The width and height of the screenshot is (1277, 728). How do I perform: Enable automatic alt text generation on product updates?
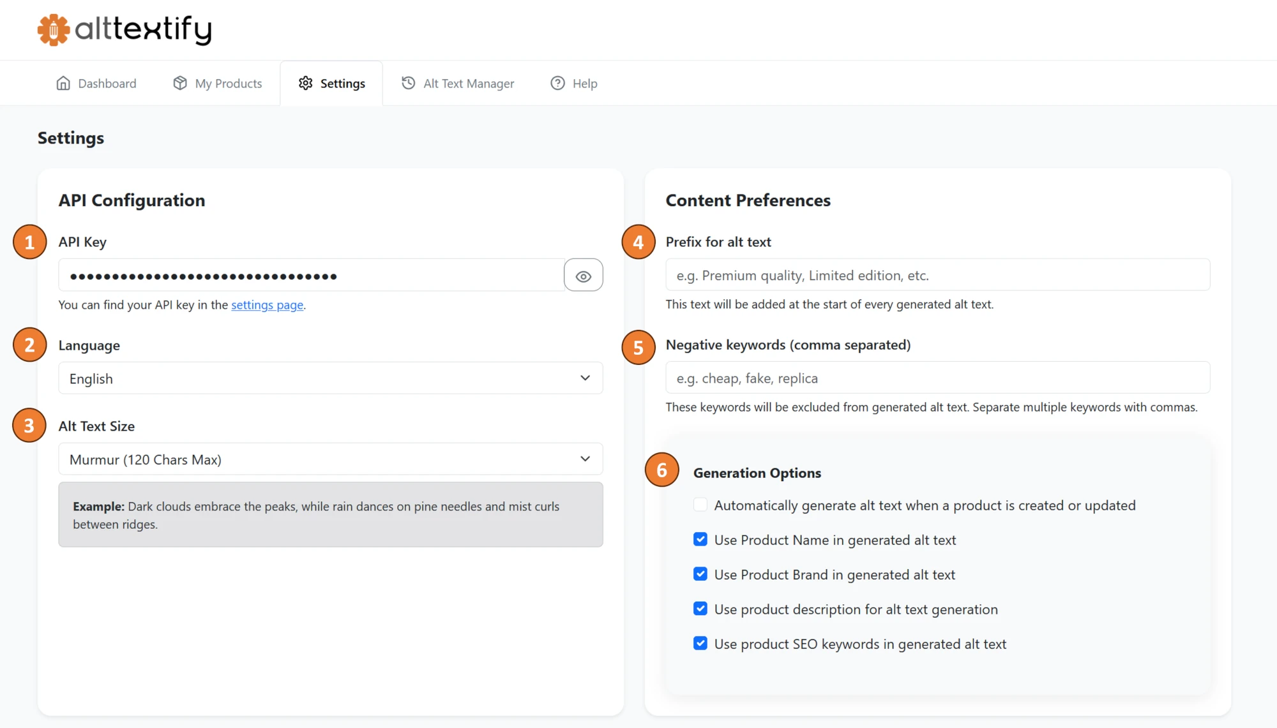point(700,504)
